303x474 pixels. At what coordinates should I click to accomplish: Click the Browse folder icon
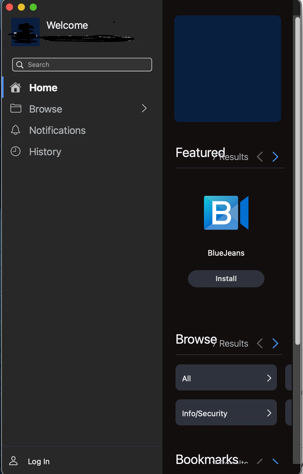coord(16,108)
